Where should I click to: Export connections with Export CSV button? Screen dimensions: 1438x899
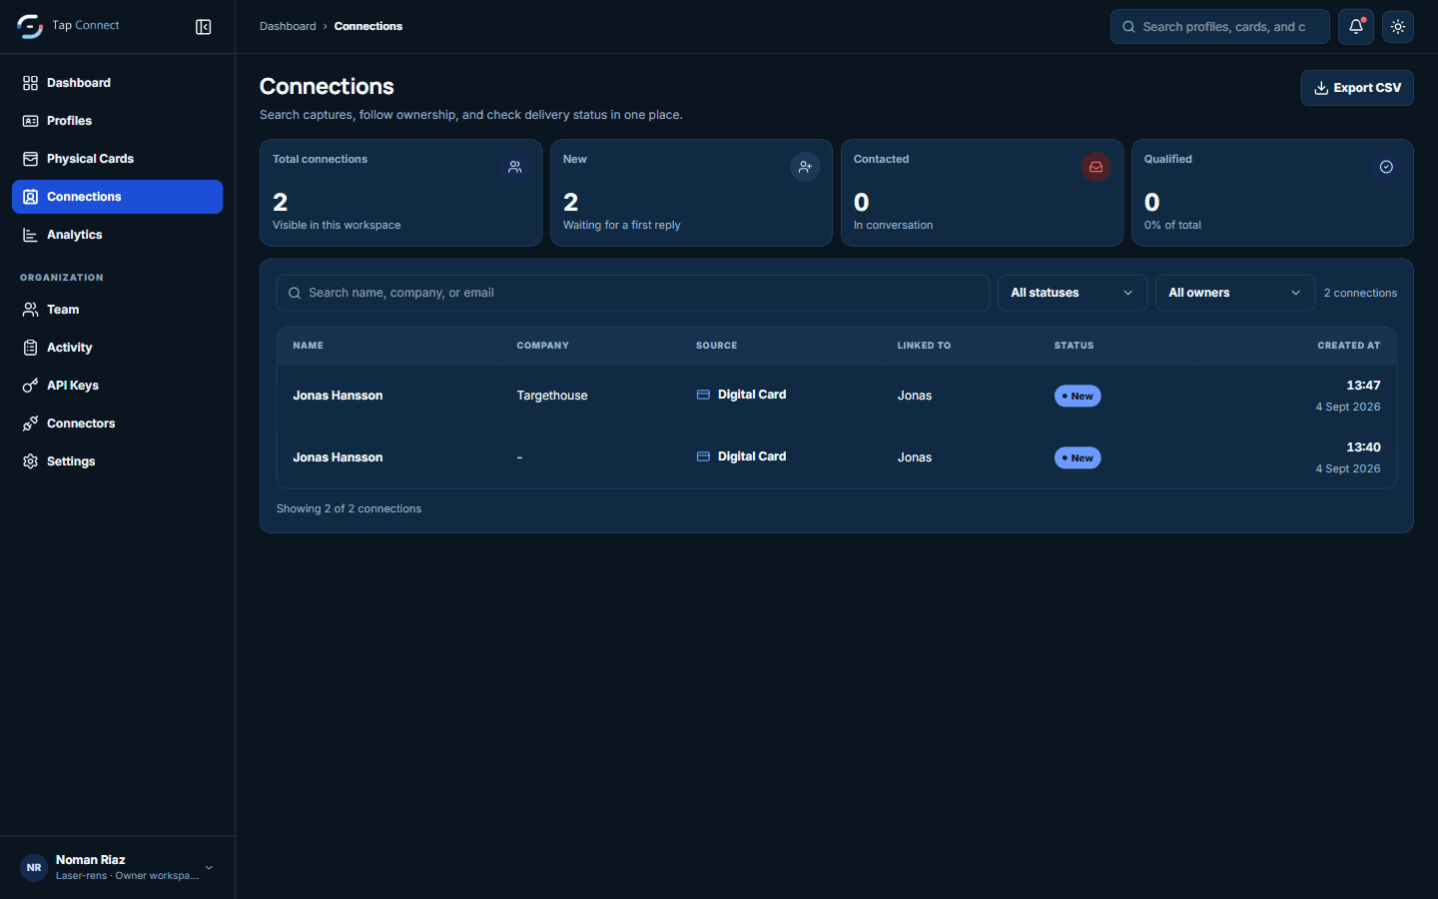point(1357,88)
